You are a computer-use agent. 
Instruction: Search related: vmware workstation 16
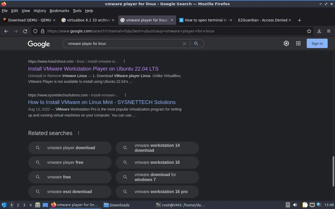pos(157,162)
